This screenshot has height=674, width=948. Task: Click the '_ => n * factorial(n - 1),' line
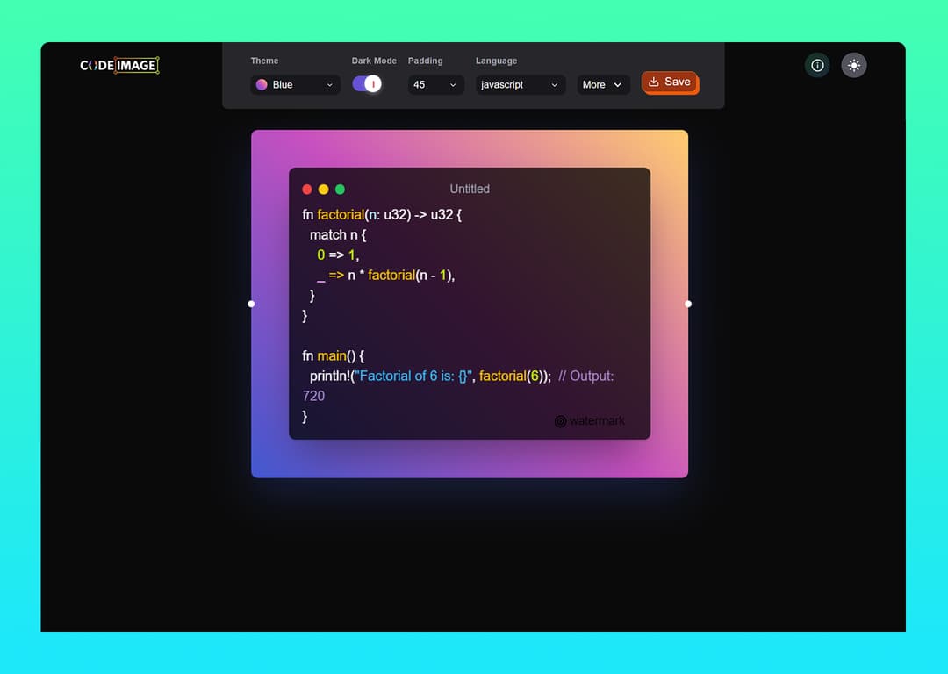tap(385, 276)
